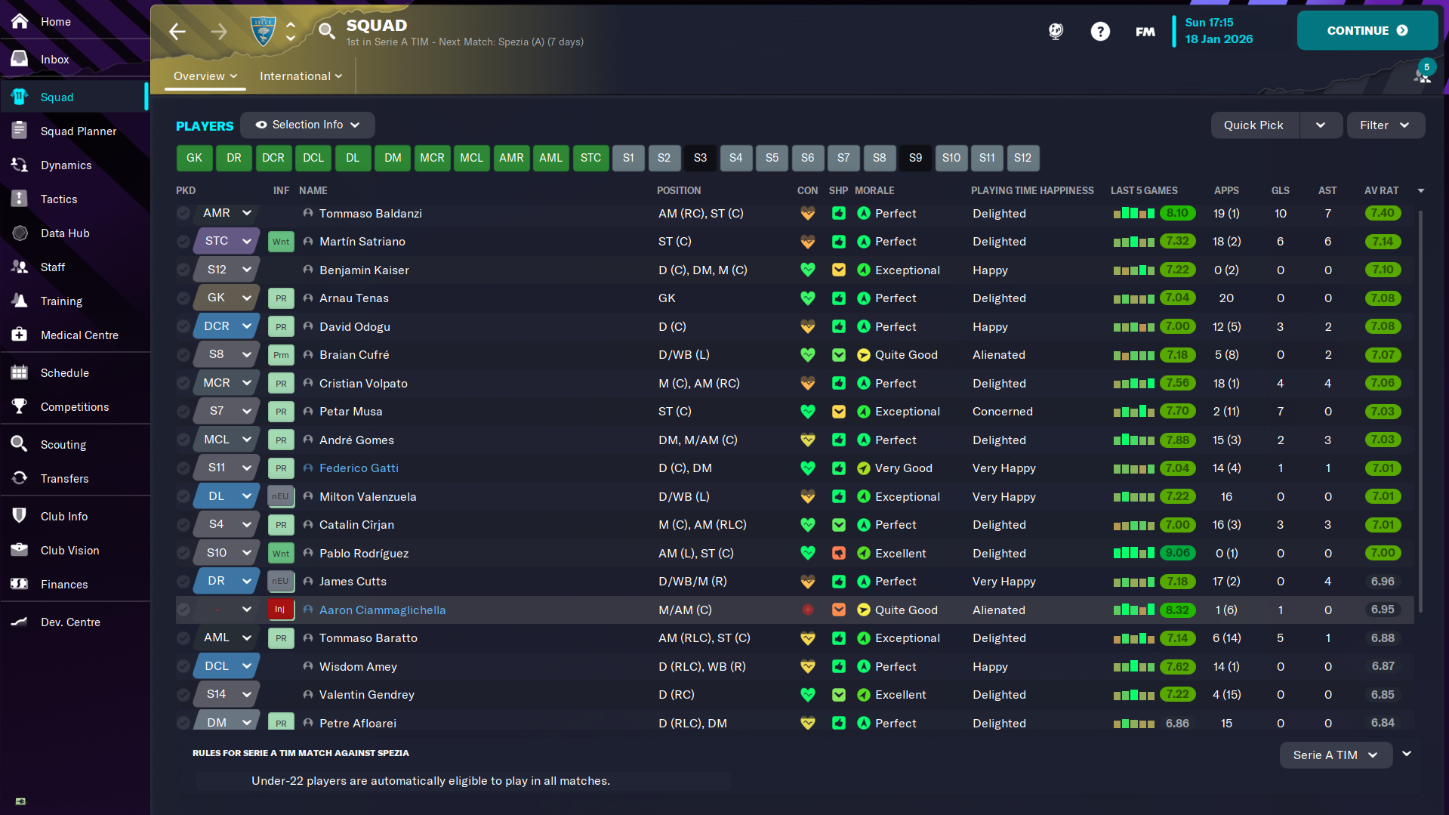The image size is (1449, 815).
Task: Sort the table by AV RAT column
Action: 1381,191
